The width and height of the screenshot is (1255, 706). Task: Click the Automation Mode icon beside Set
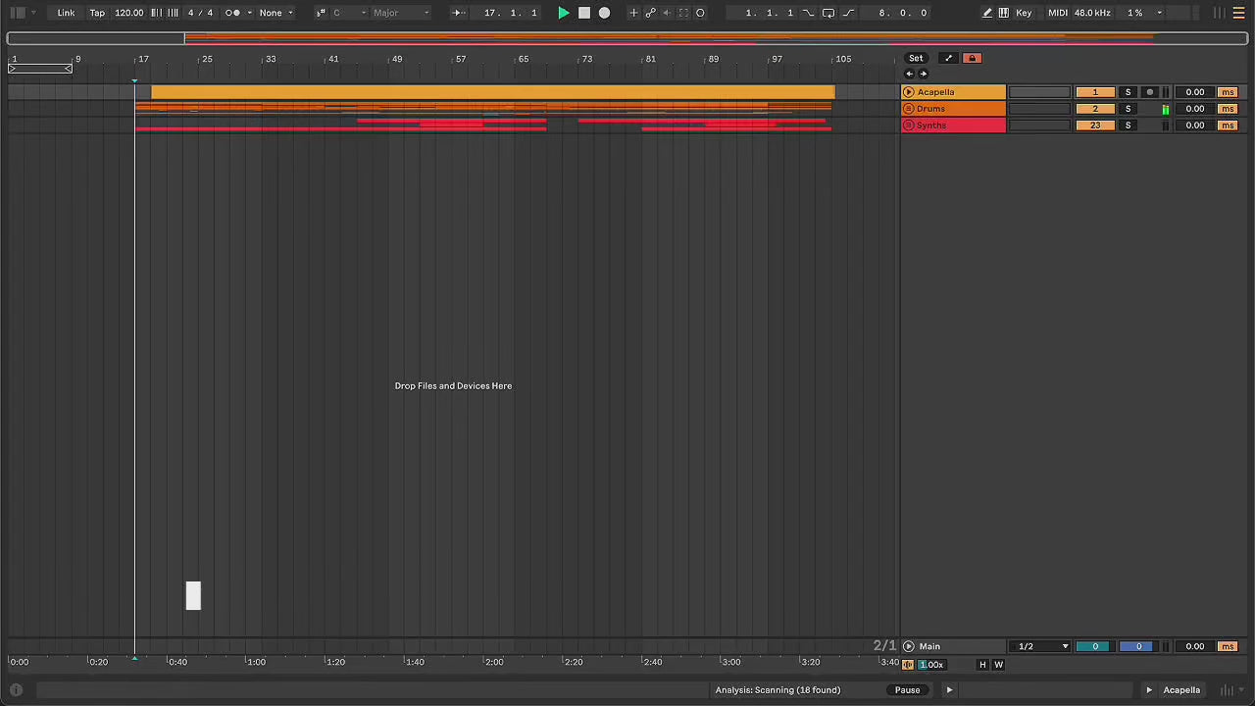pos(948,58)
